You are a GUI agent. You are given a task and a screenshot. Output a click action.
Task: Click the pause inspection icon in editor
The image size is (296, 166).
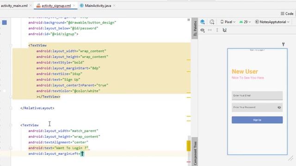click(x=189, y=19)
